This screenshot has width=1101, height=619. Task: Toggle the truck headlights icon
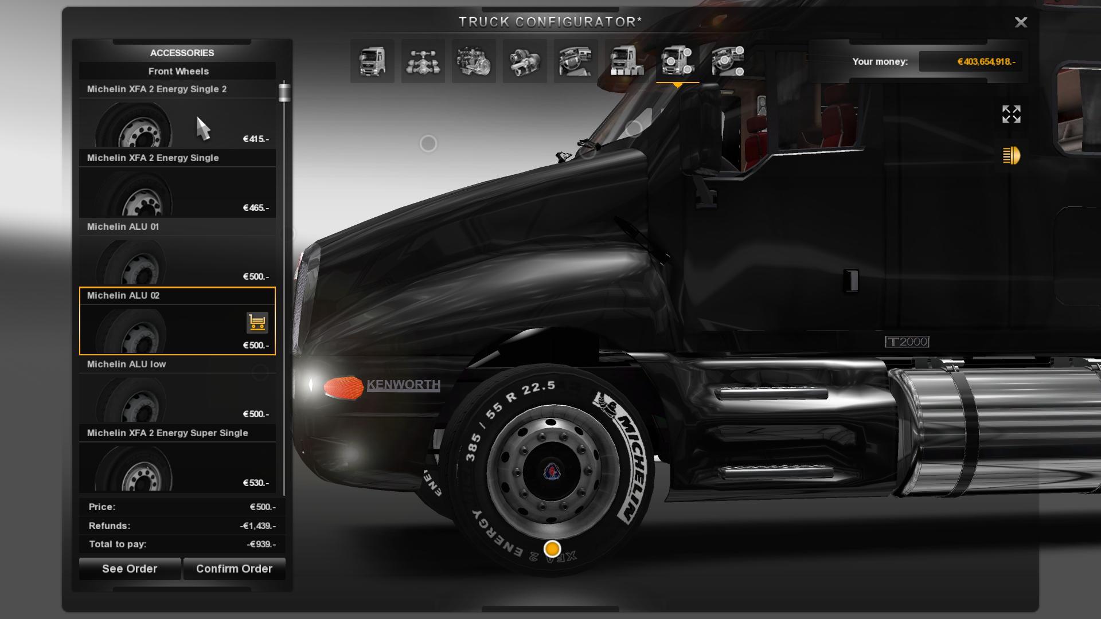[x=1011, y=155]
